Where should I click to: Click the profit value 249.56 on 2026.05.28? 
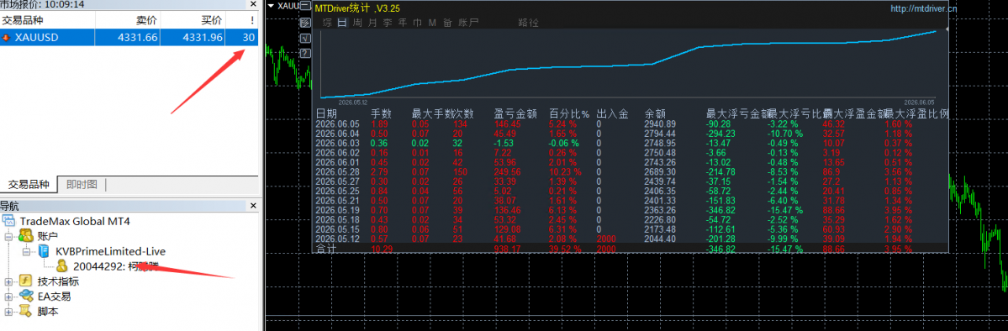(x=507, y=172)
